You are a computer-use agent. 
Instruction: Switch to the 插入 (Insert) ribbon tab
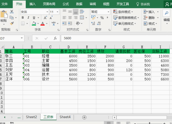click(x=33, y=4)
